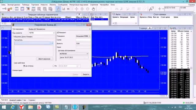Click the active blue circle taskbar icon
This screenshot has width=196, height=110.
click(x=75, y=107)
